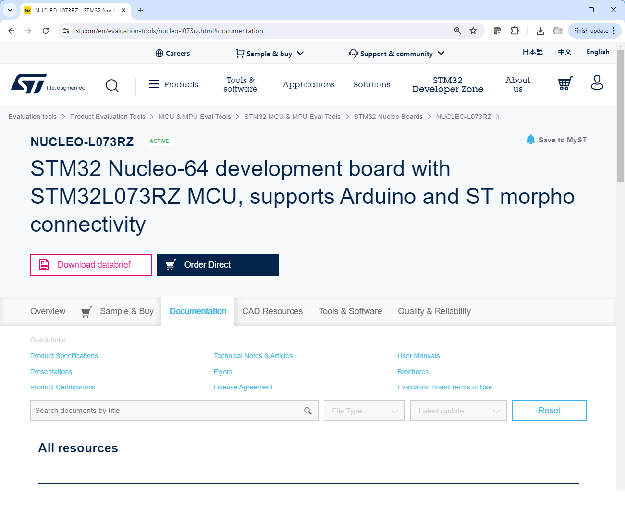Switch to the Overview tab

48,311
